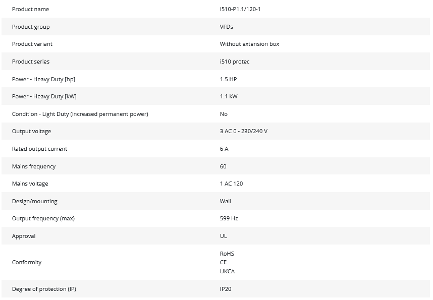This screenshot has width=433, height=300.
Task: Click the 599 Hz output frequency value
Action: 229,218
